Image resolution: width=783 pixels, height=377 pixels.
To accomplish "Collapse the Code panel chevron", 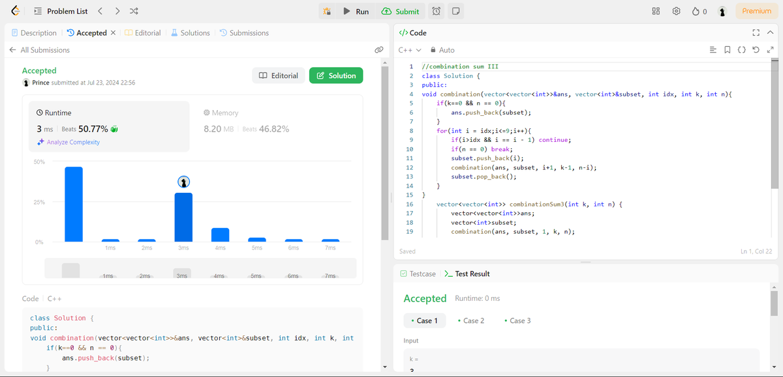I will (x=771, y=33).
